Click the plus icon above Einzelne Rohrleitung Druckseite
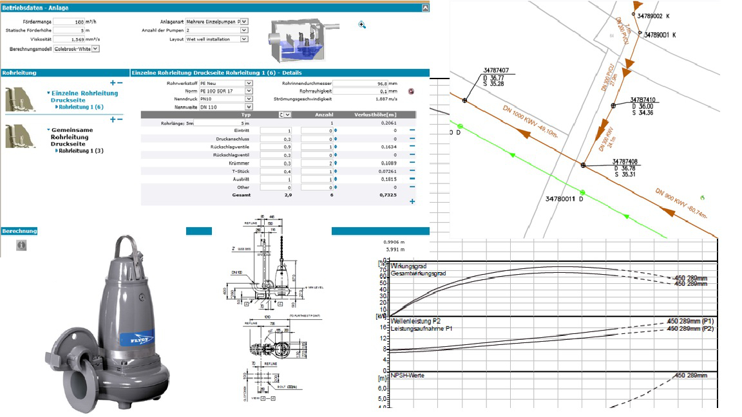Screen dimensions: 742x417 113,81
